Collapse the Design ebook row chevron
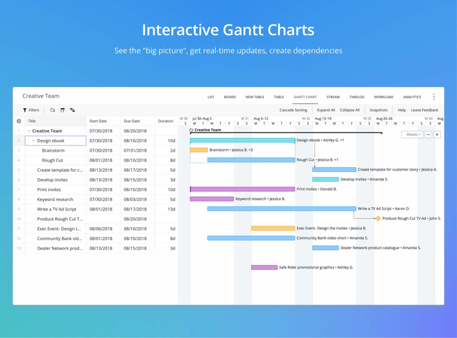Screen dimensions: 457x338 33,141
